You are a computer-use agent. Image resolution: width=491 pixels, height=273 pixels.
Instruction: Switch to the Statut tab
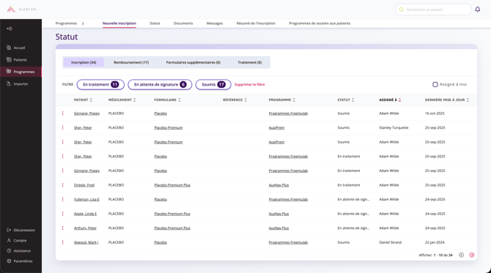[155, 23]
